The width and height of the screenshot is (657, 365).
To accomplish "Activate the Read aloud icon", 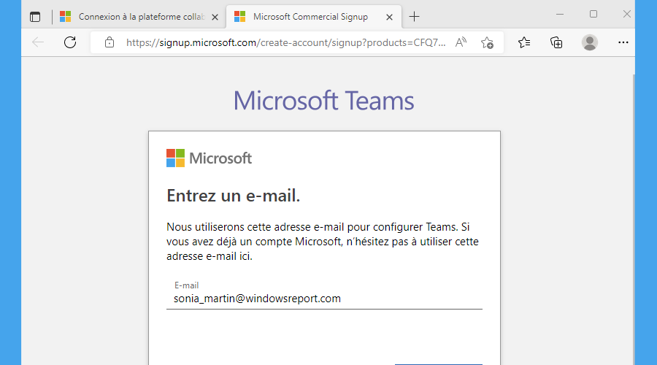I will point(461,42).
